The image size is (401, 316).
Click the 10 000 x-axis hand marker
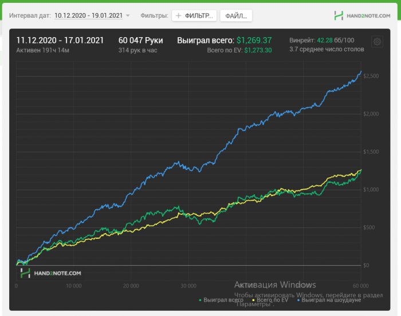74,286
